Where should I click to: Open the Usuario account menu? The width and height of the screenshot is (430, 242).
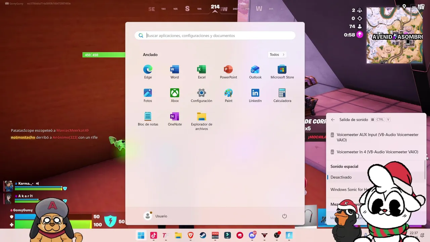point(155,216)
